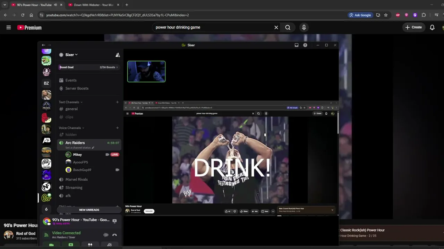Set a channel status for Arc Raiders
Screen dimensions: 444x249
(x=79, y=148)
